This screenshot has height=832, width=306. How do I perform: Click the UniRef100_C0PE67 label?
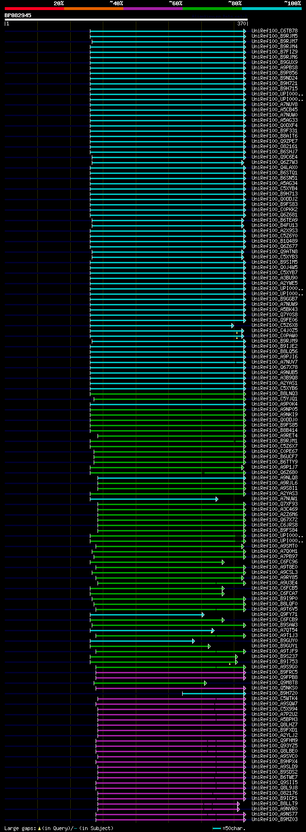coord(274,452)
